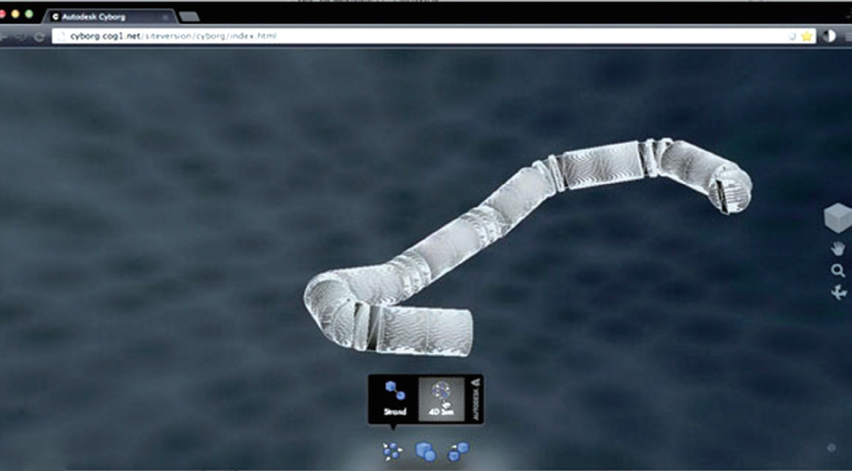
Task: Select the cube primitive icon in the bottom toolbar
Action: click(x=425, y=450)
